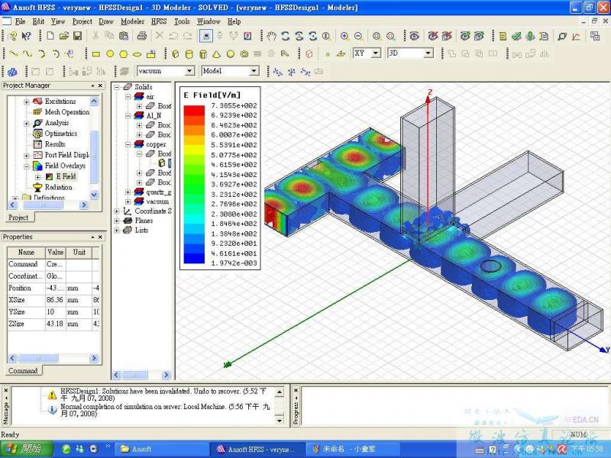The image size is (611, 458).
Task: Close the Project Manager panel
Action: (100, 85)
